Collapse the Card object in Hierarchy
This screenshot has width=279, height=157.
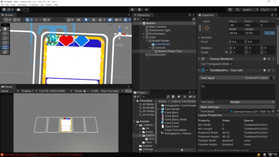pyautogui.click(x=143, y=38)
